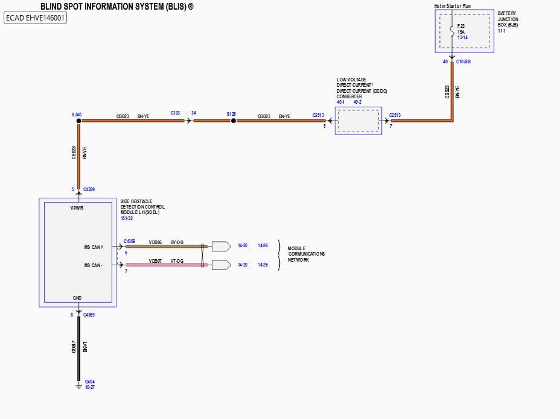The width and height of the screenshot is (560, 419).
Task: Open the 13-14 fuse page reference
Action: (x=462, y=38)
